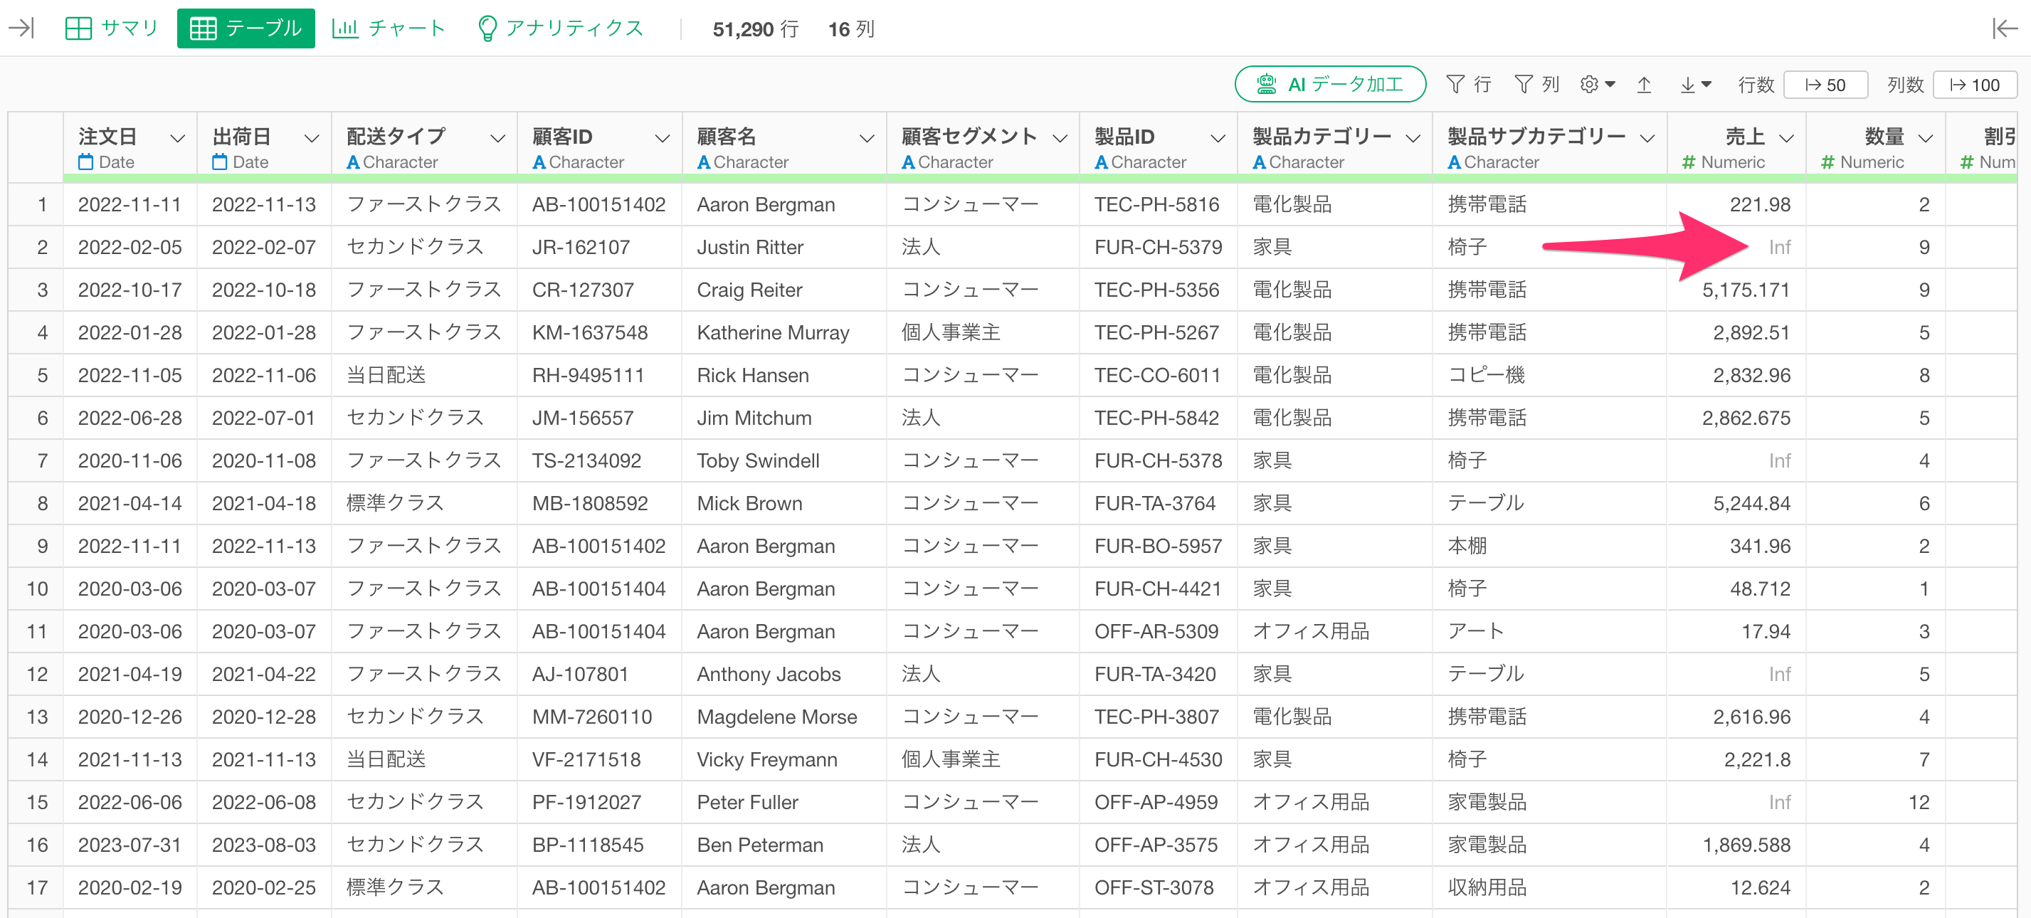Open the download arrow dropdown
The image size is (2031, 918).
1695,85
